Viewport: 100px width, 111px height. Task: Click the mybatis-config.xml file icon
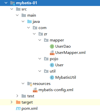(35, 90)
